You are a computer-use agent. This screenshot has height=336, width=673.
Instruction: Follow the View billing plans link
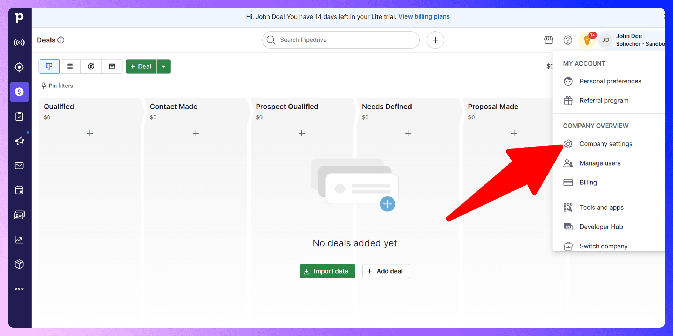424,16
